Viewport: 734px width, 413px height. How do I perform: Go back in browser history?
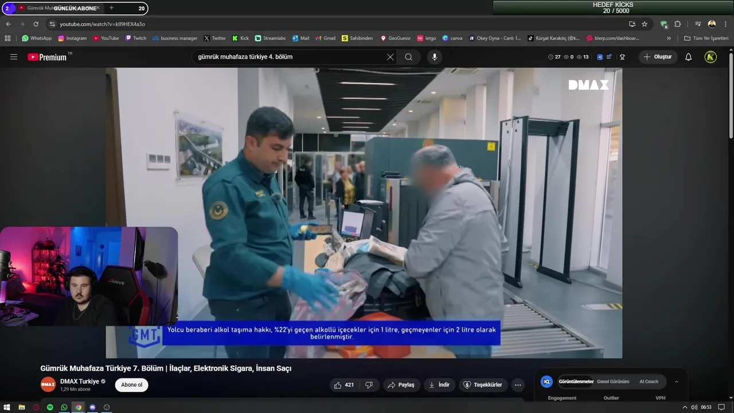click(8, 24)
